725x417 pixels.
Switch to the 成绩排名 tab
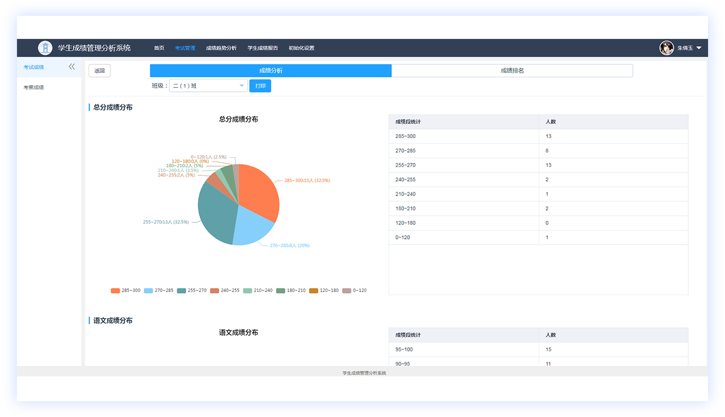[x=512, y=70]
